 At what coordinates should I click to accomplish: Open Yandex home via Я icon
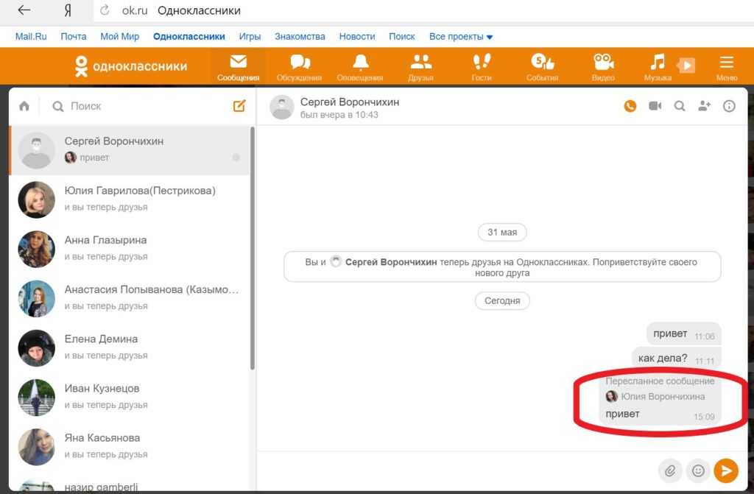(x=68, y=10)
